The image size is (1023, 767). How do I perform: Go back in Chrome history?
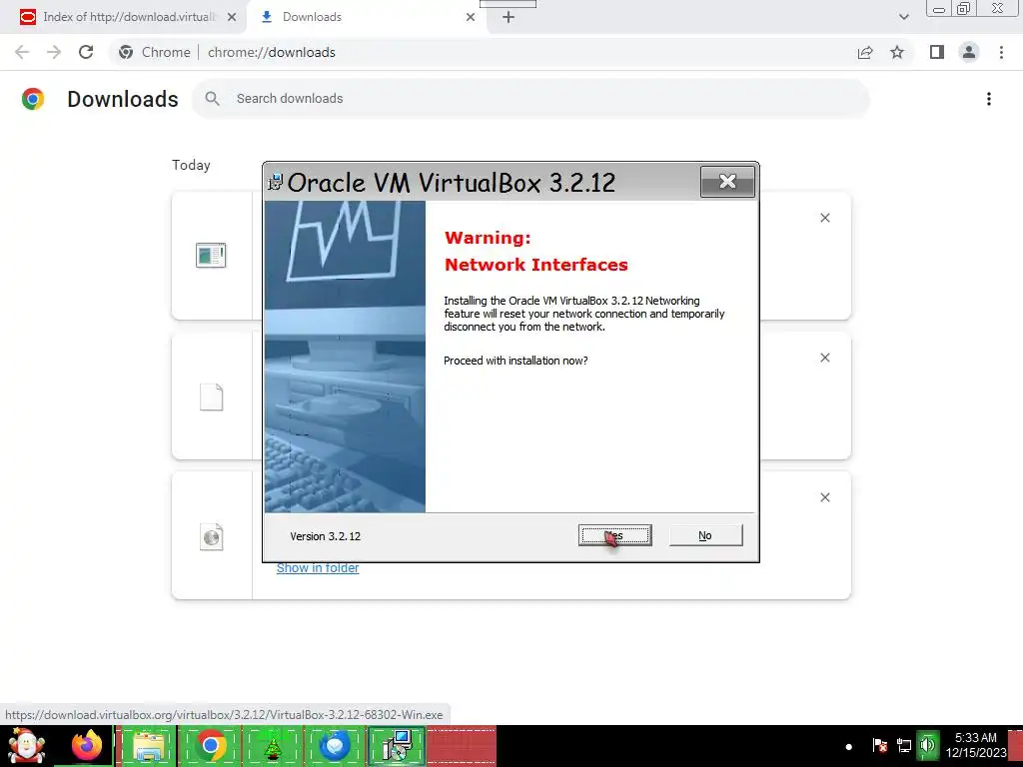click(22, 52)
